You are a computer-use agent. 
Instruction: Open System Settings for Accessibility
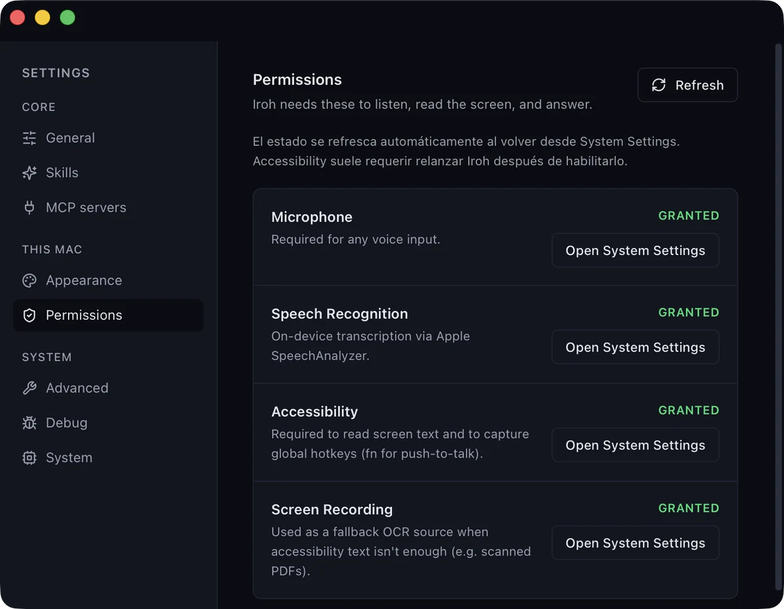coord(635,445)
